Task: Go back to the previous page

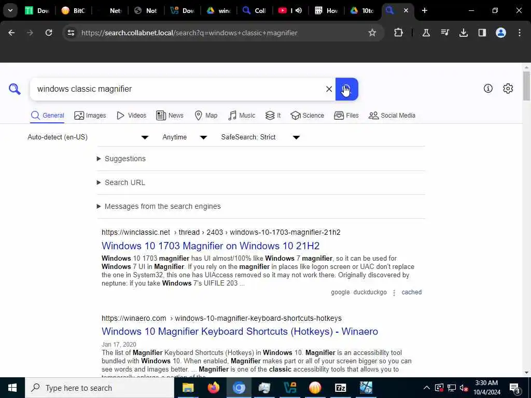Action: pos(11,33)
